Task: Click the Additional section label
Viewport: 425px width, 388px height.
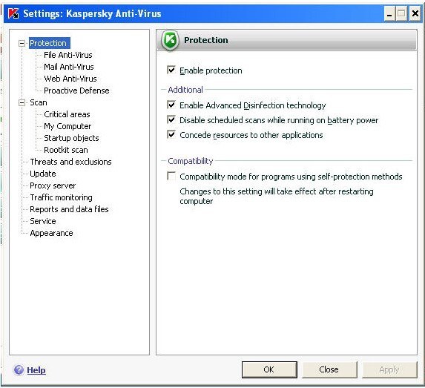Action: click(x=185, y=90)
